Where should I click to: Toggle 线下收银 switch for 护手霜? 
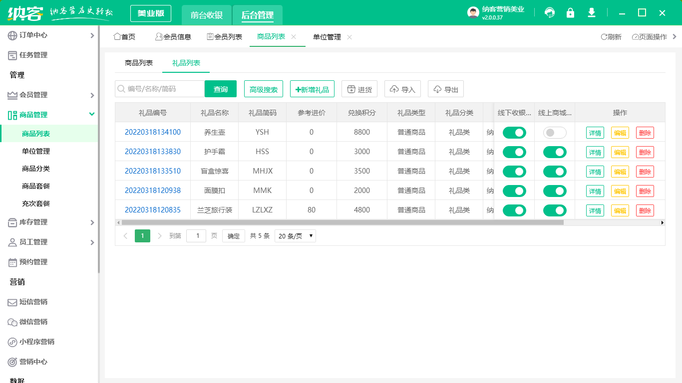[514, 152]
